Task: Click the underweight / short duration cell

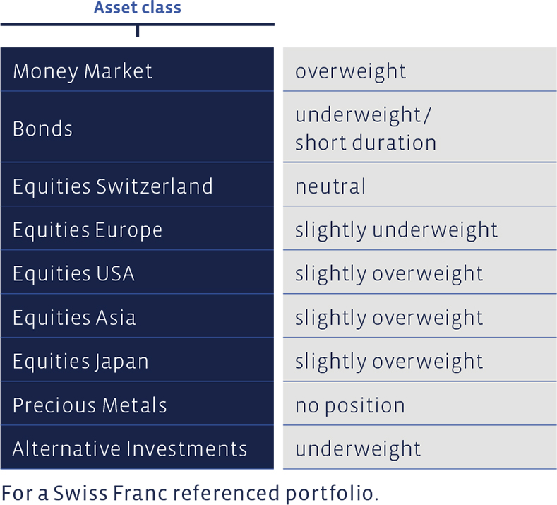Action: tap(420, 127)
